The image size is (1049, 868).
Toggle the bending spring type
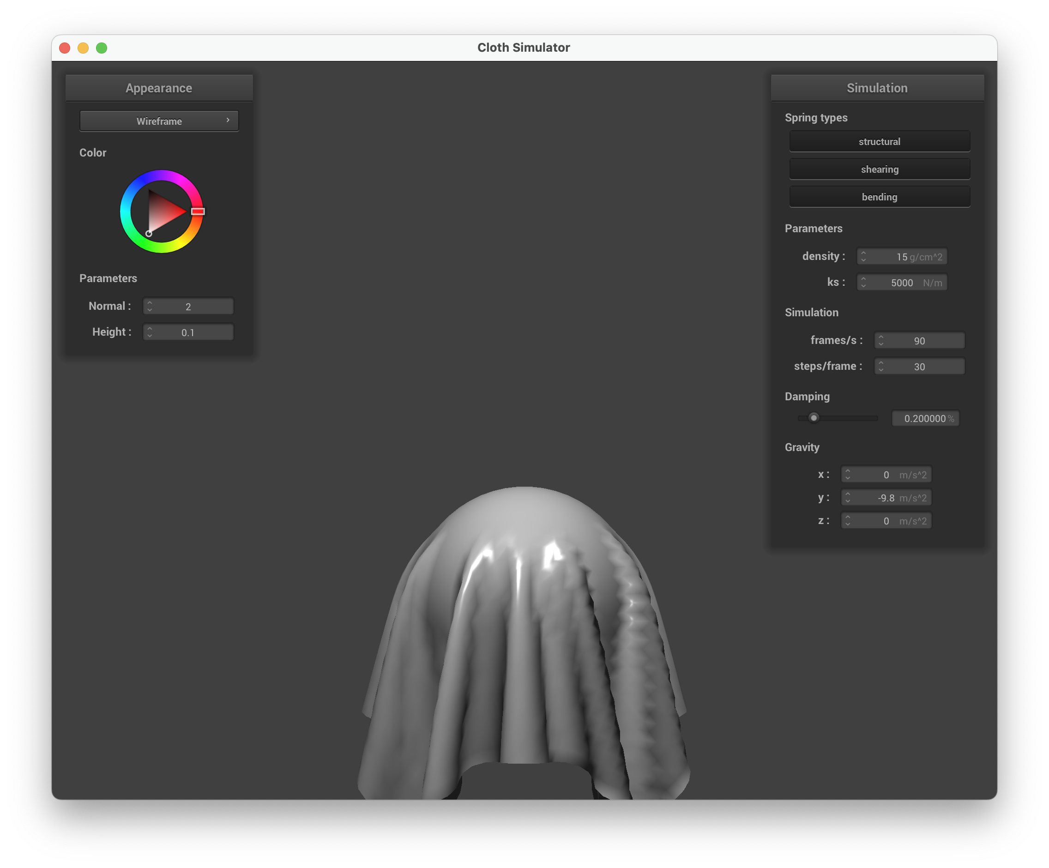point(879,197)
